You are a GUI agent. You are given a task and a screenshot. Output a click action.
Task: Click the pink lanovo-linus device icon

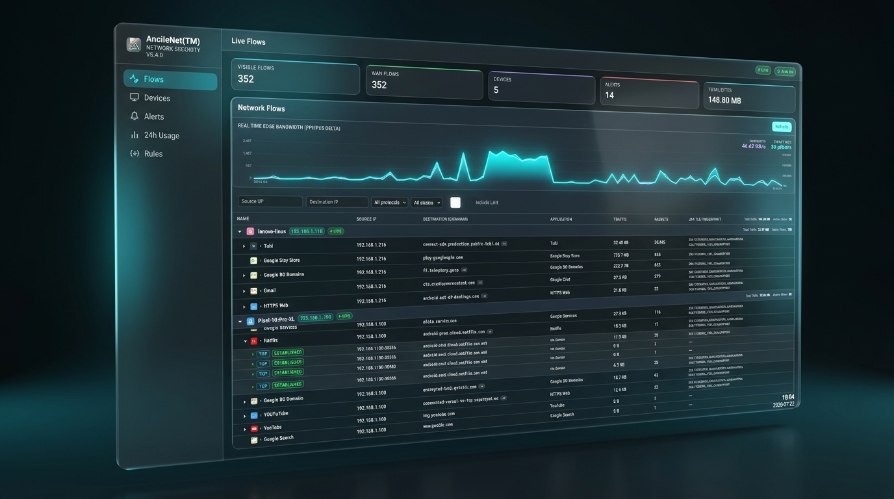250,231
